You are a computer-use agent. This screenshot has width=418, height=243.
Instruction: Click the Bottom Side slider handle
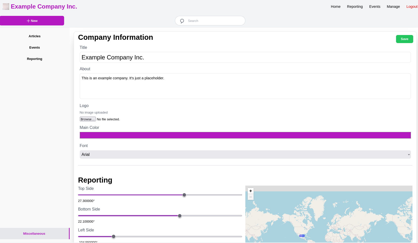pyautogui.click(x=180, y=216)
